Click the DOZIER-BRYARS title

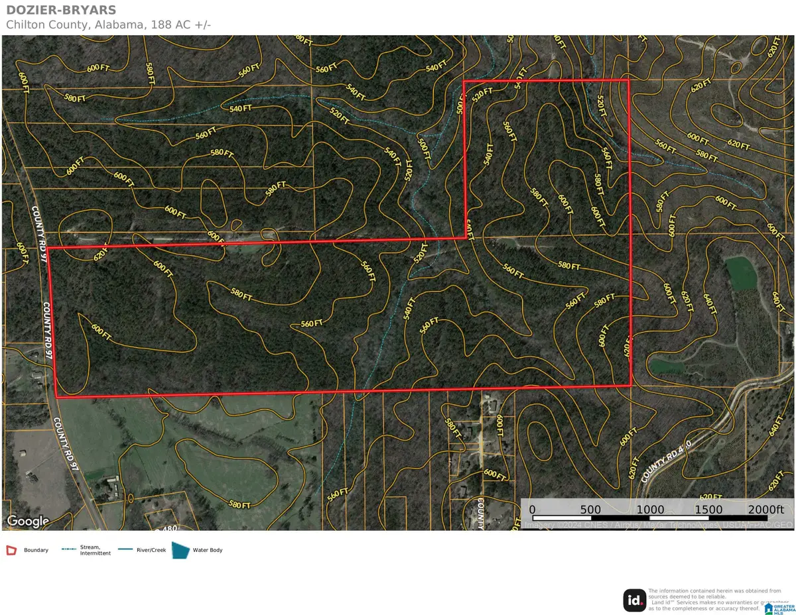(61, 10)
